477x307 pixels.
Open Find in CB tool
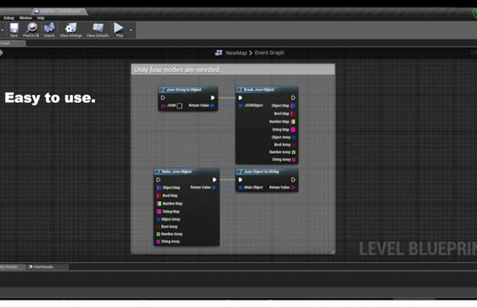click(31, 30)
